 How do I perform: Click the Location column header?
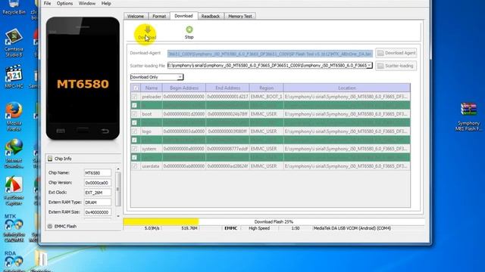click(347, 88)
